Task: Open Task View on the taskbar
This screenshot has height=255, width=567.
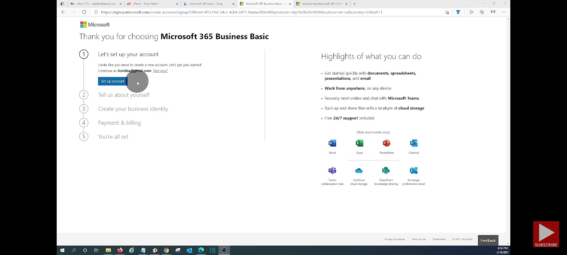Action: click(x=96, y=250)
